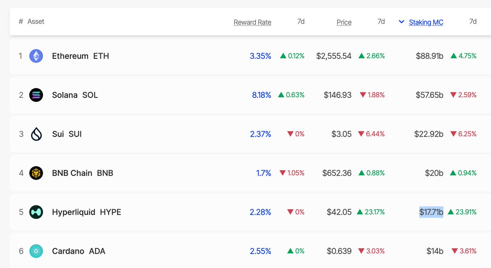Click Ethereum's 4.75% staking MC change
Screen dimensions: 491x268
coord(464,56)
